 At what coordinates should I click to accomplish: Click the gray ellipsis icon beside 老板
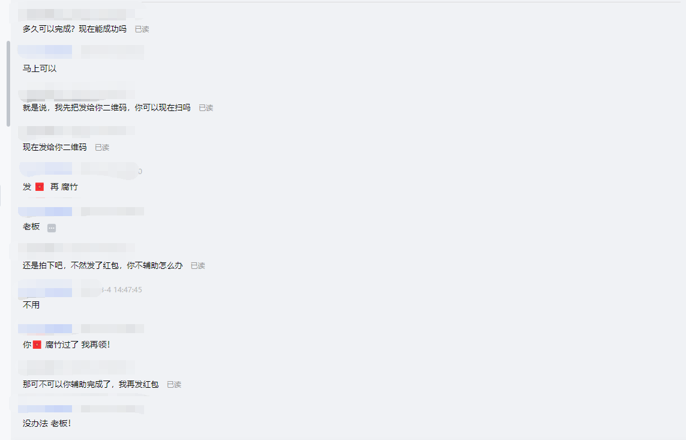click(x=52, y=228)
